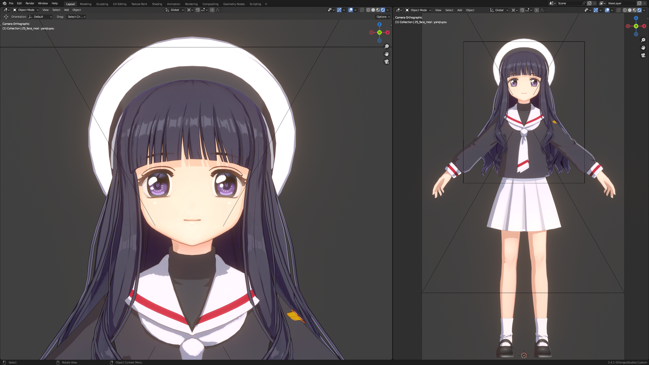Click right viewport pan hand icon
The image size is (649, 365).
pos(643,48)
